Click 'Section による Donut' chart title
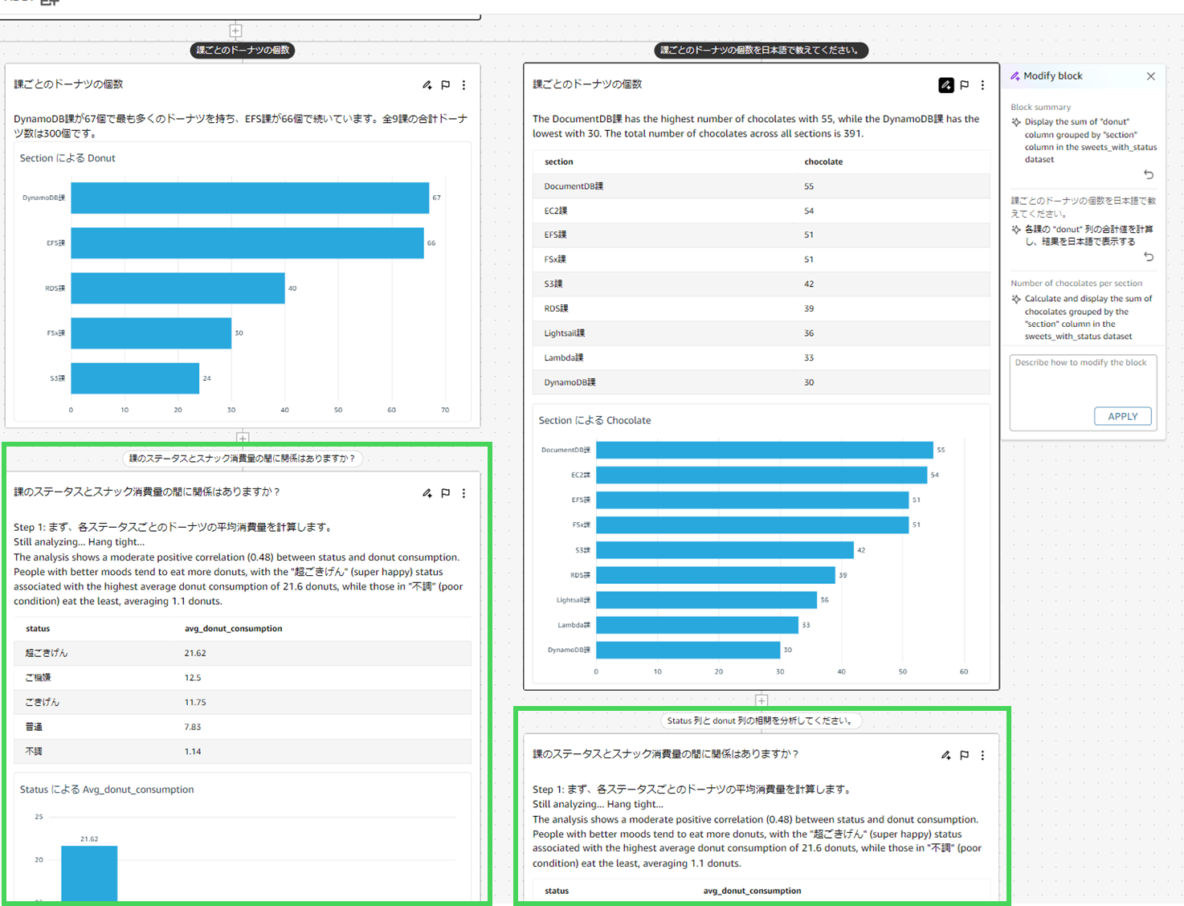 click(67, 158)
